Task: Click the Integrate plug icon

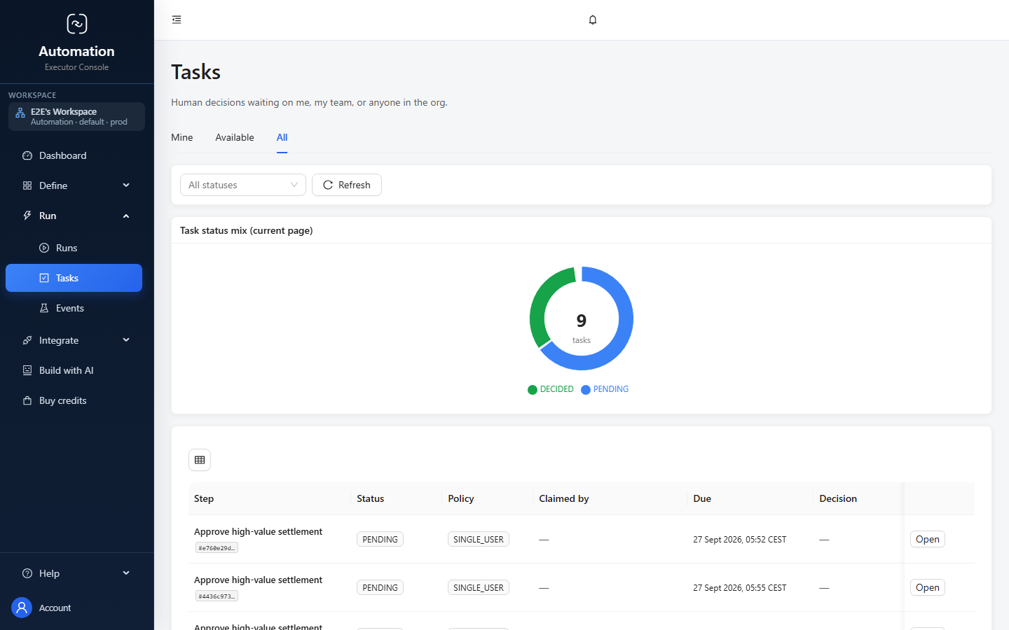Action: (27, 340)
